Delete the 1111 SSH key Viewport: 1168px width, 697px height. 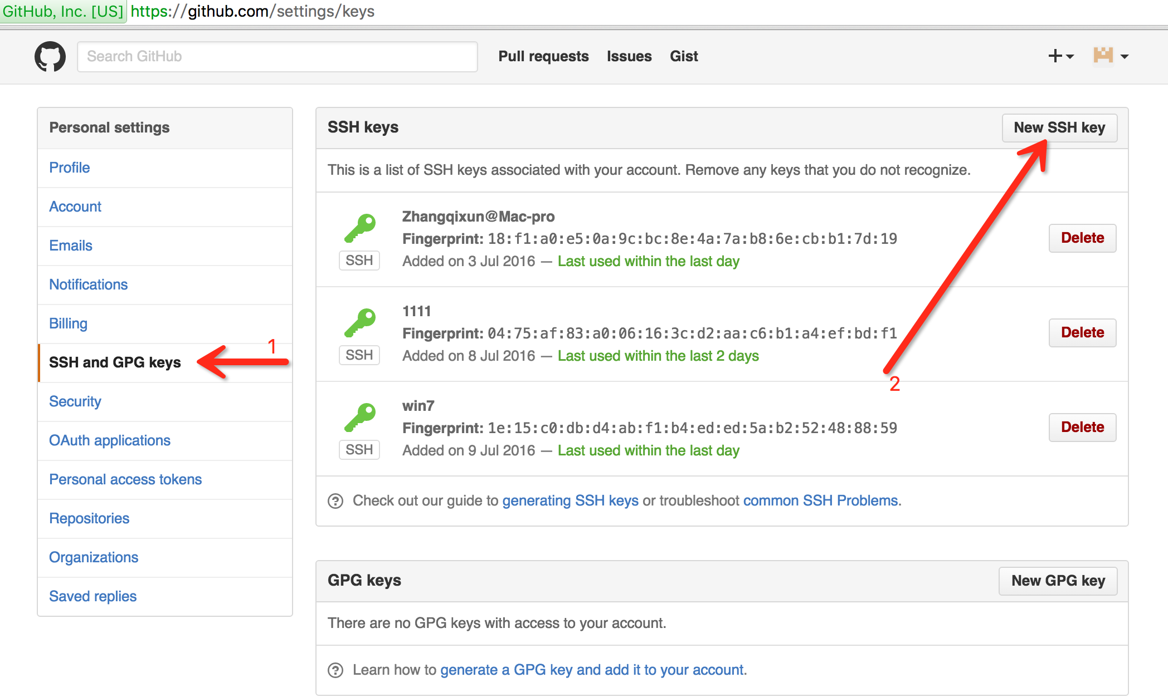(x=1082, y=333)
